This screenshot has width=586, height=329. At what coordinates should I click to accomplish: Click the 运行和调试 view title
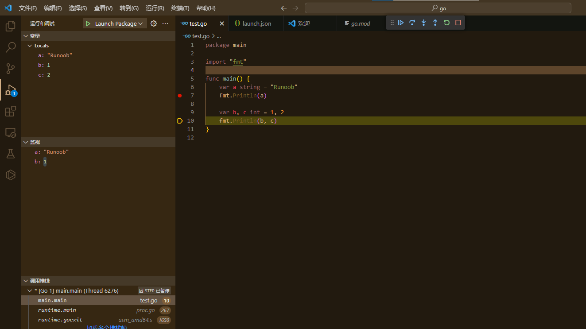point(42,23)
